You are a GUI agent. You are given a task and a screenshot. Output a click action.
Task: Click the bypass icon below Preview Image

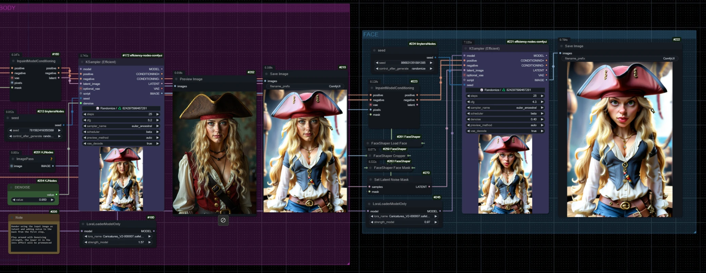click(x=223, y=220)
